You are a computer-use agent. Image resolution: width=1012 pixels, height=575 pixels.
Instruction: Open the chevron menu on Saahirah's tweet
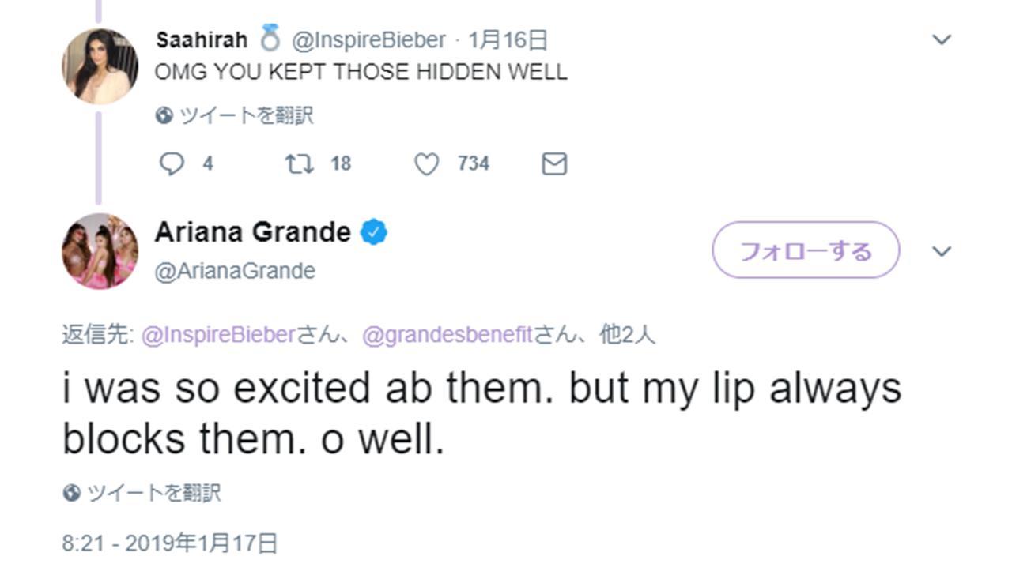pyautogui.click(x=942, y=39)
